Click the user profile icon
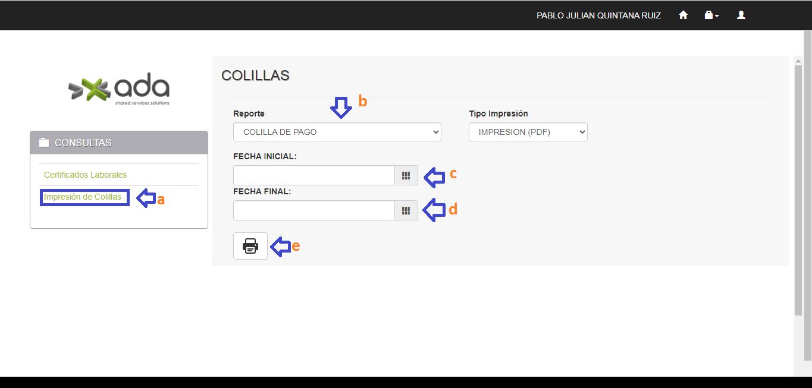 pos(741,15)
